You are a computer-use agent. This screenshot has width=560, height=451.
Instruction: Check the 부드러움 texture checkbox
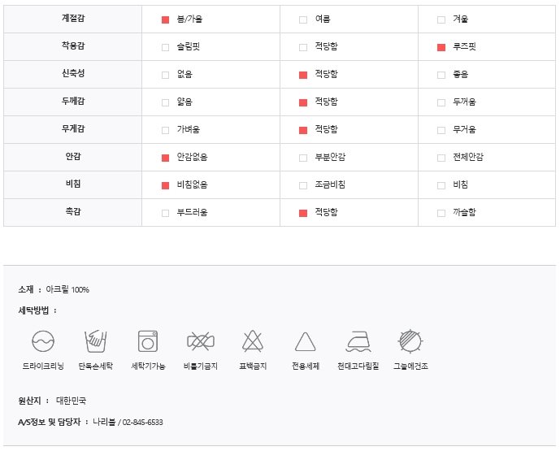(x=165, y=213)
